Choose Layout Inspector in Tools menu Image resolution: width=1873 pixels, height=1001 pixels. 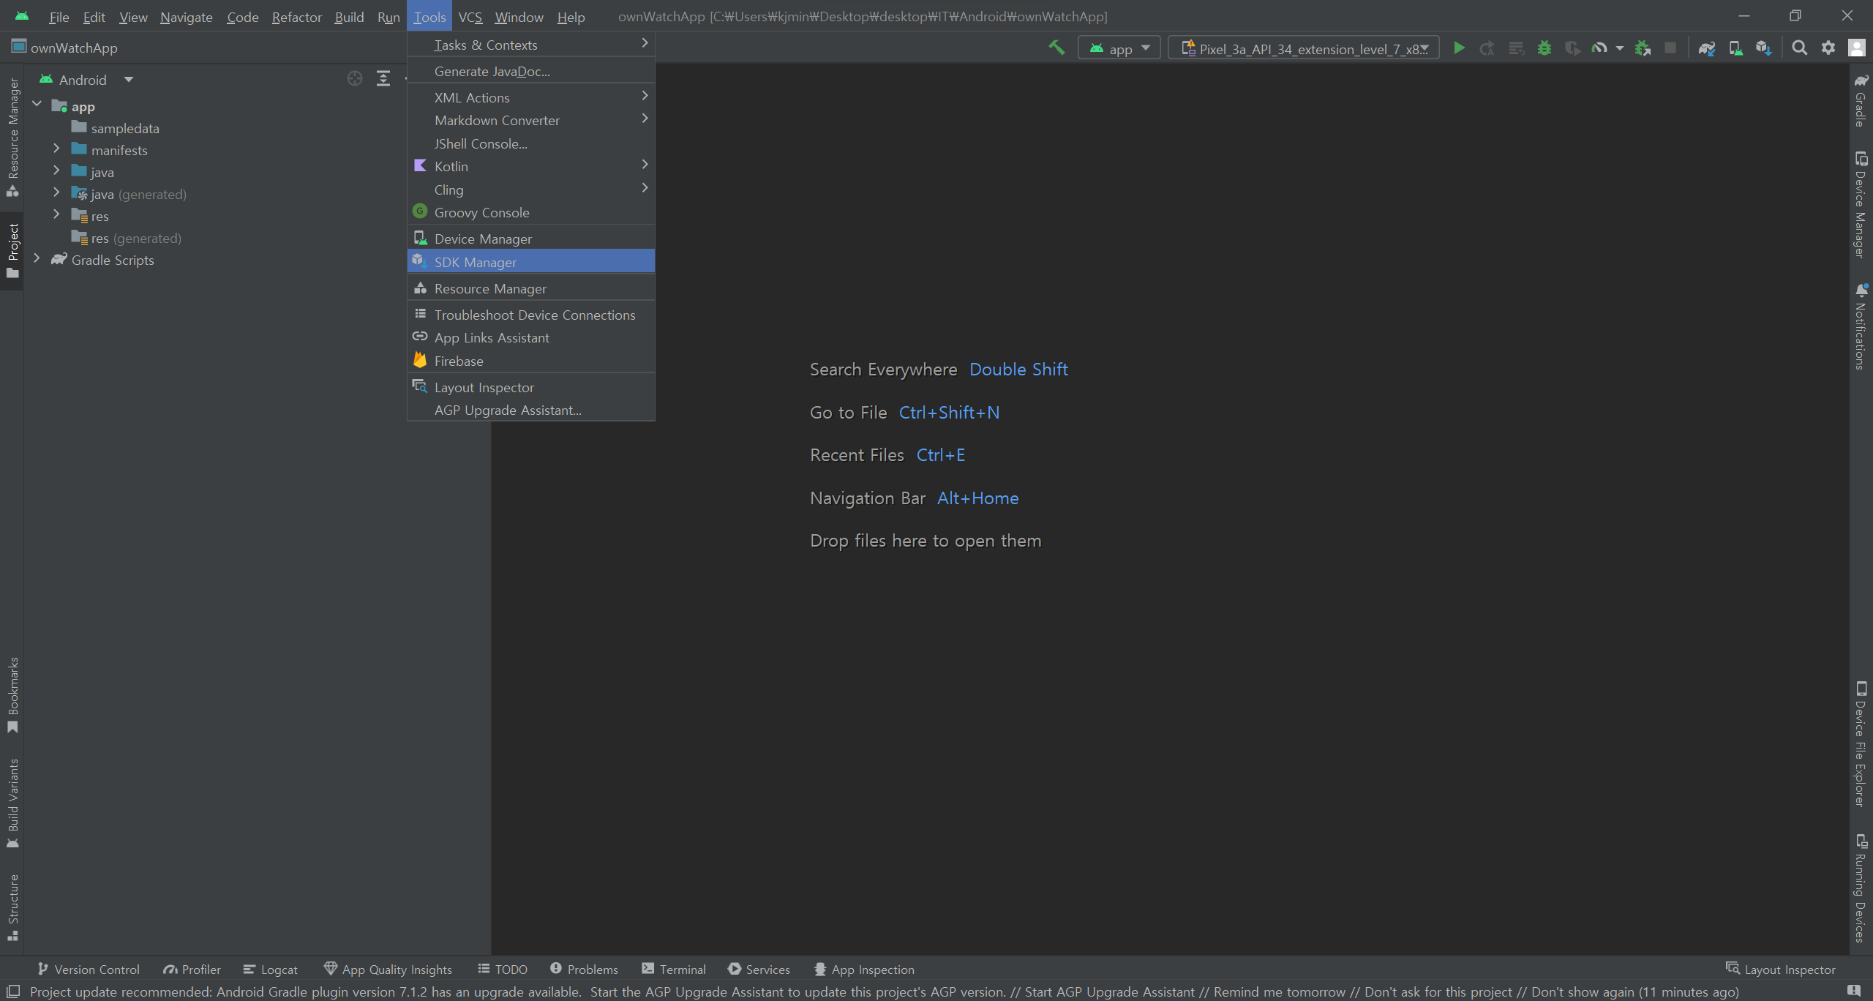(x=531, y=387)
